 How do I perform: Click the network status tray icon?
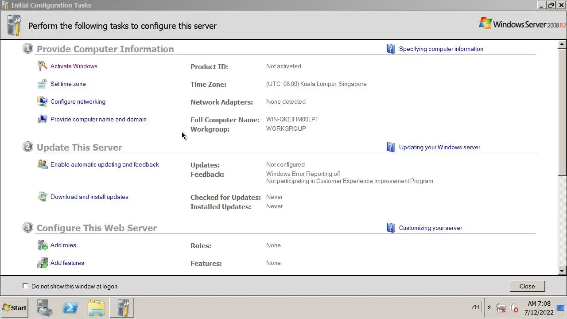[x=501, y=307]
